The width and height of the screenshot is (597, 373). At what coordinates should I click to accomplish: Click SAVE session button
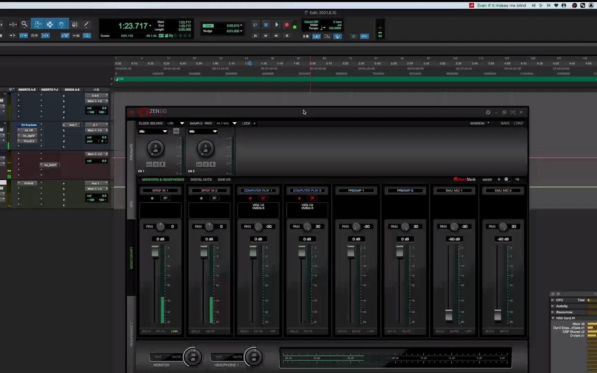505,123
